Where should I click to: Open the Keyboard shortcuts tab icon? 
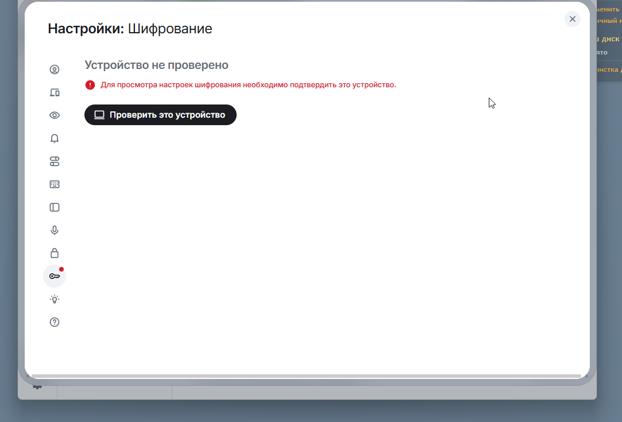tap(55, 184)
